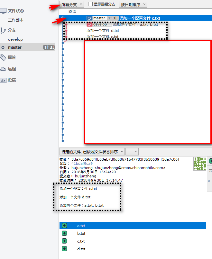Click the current-branch circle icon beside master
This screenshot has height=259, width=212.
coord(3,47)
